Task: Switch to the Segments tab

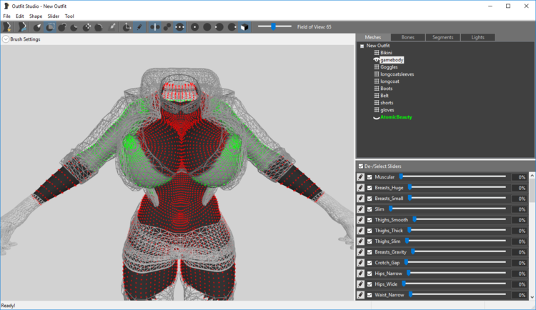Action: [x=442, y=37]
